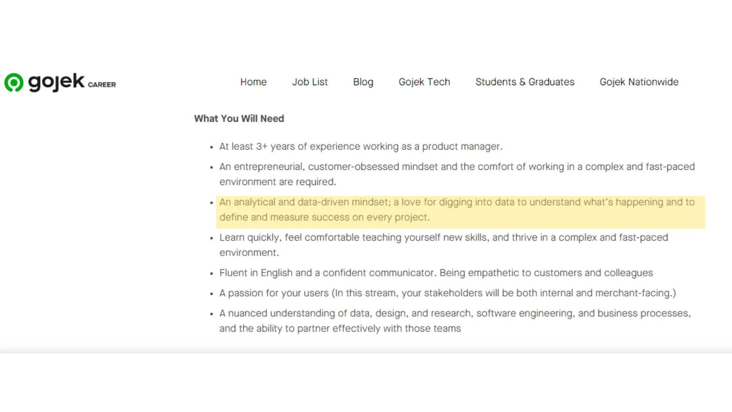Screen dimensions: 732x412
Task: Click the product manager experience bullet point
Action: coord(361,146)
